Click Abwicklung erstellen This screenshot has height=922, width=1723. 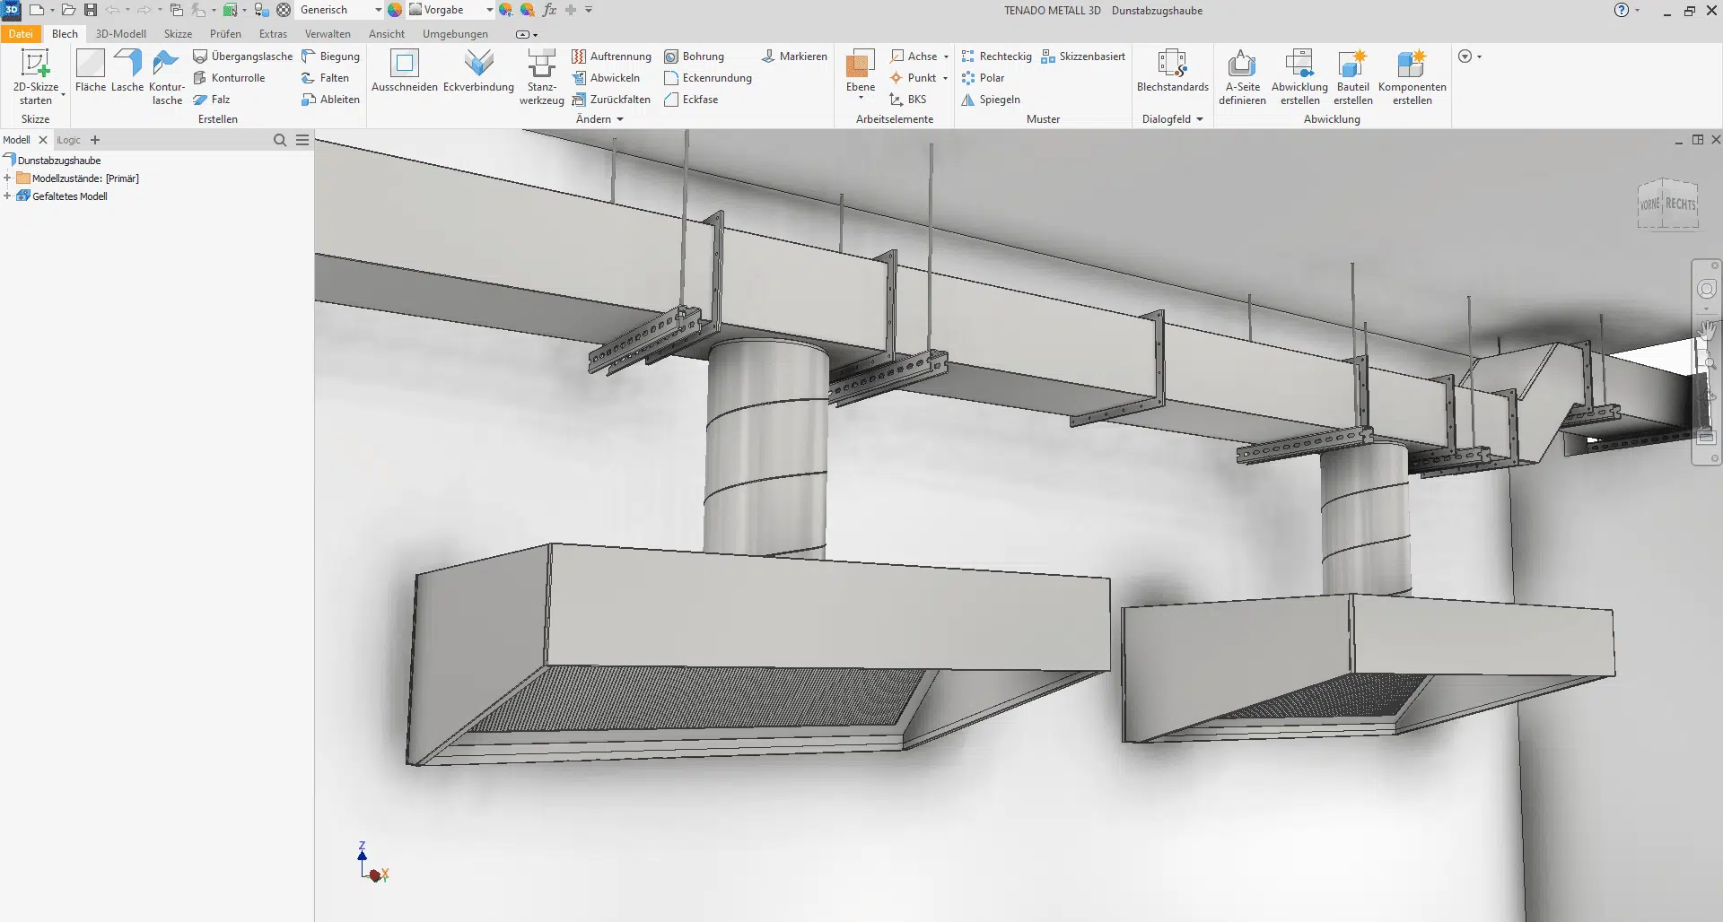pyautogui.click(x=1299, y=77)
